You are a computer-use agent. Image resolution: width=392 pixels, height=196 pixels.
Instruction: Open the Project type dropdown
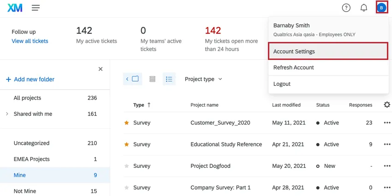click(x=203, y=79)
